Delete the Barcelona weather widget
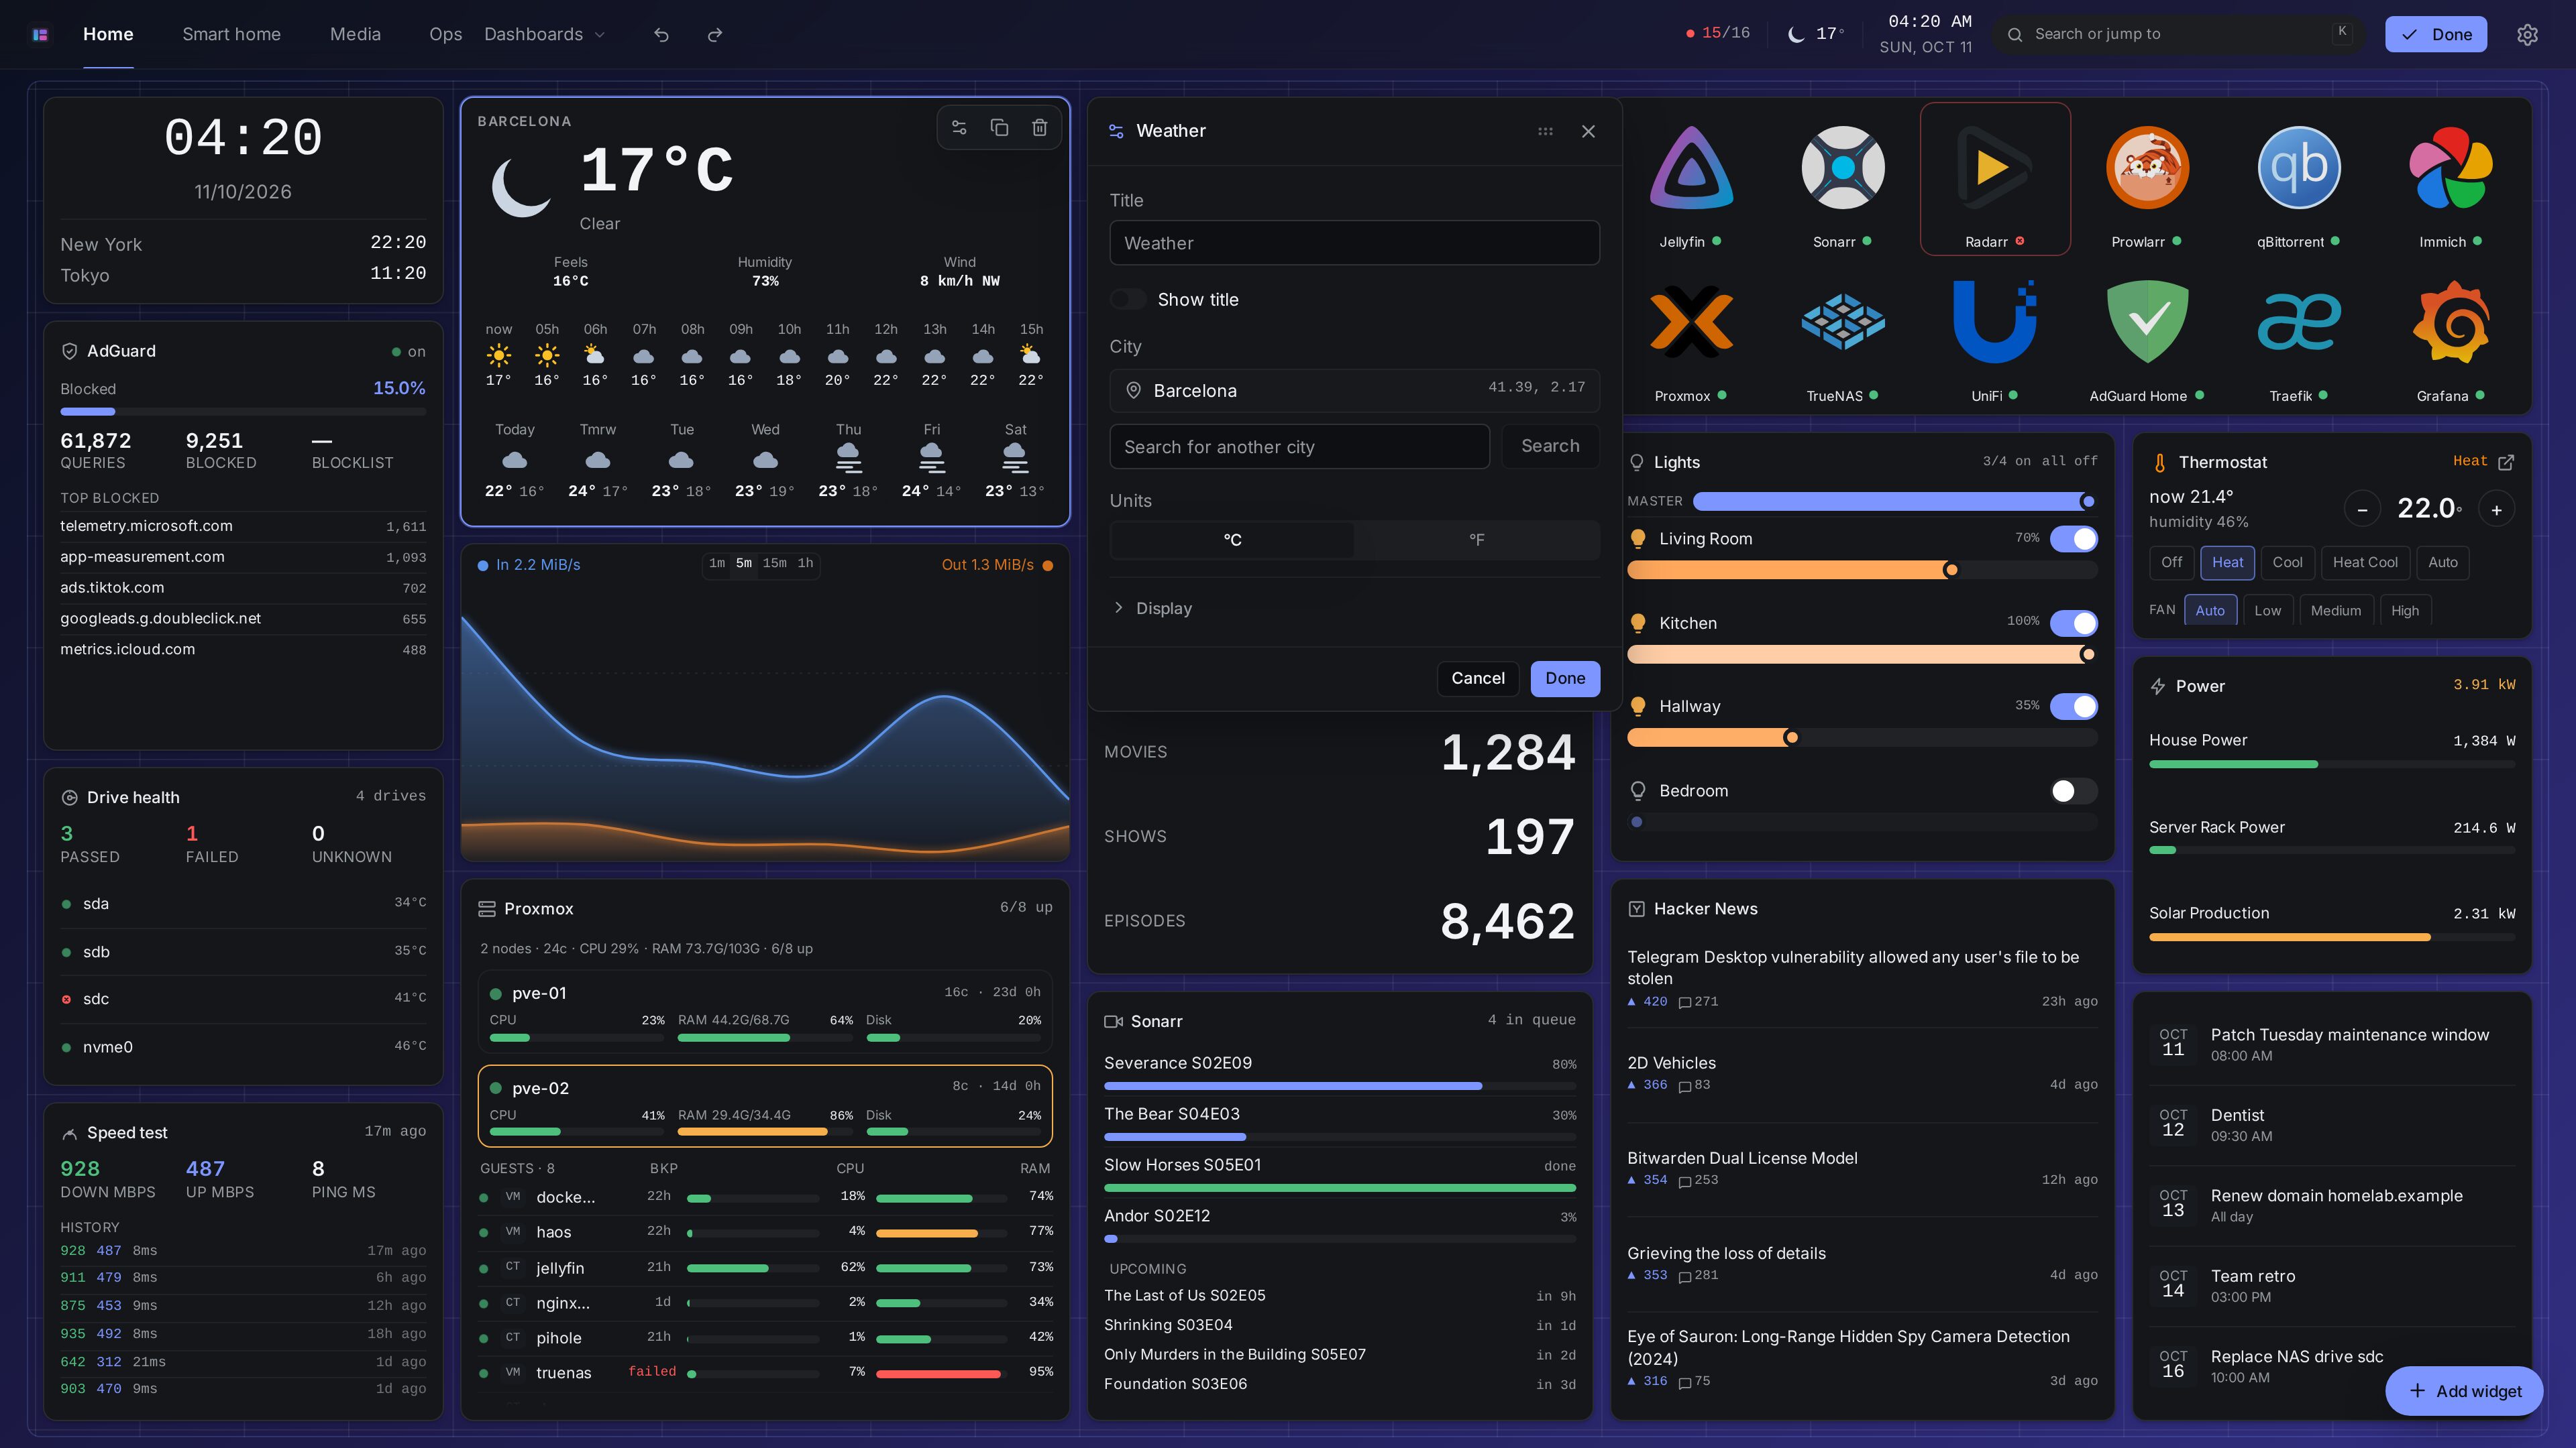This screenshot has height=1448, width=2576. [x=1040, y=128]
